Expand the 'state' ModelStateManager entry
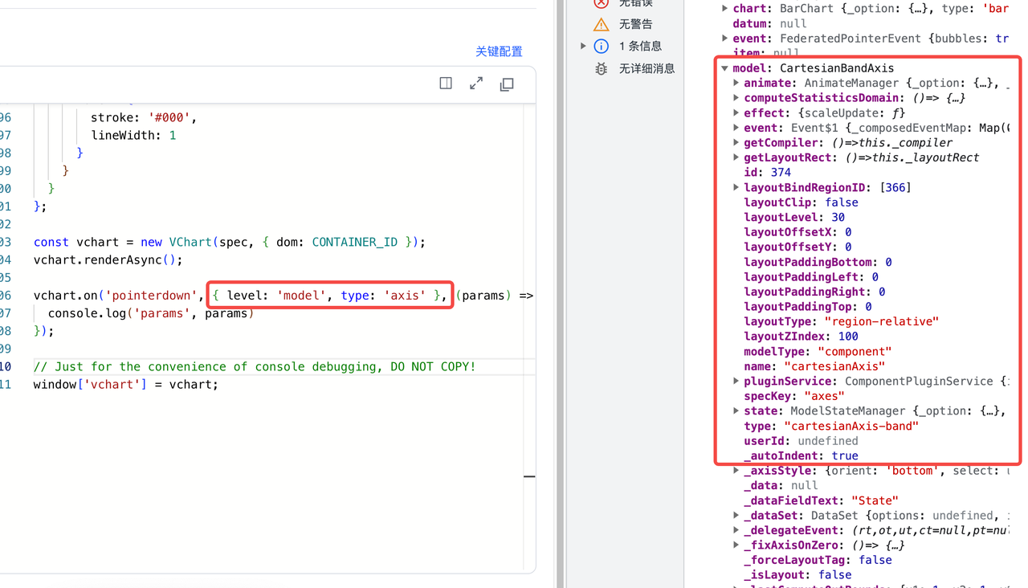 pos(736,410)
